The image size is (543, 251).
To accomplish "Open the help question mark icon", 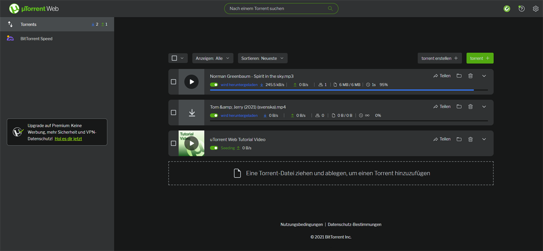I will [x=521, y=8].
